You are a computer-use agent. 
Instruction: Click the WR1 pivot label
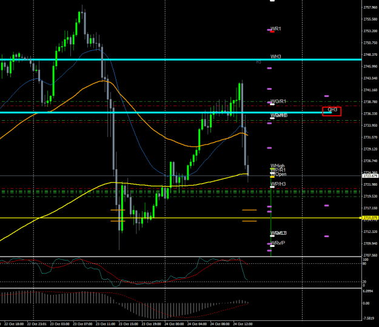tap(275, 29)
